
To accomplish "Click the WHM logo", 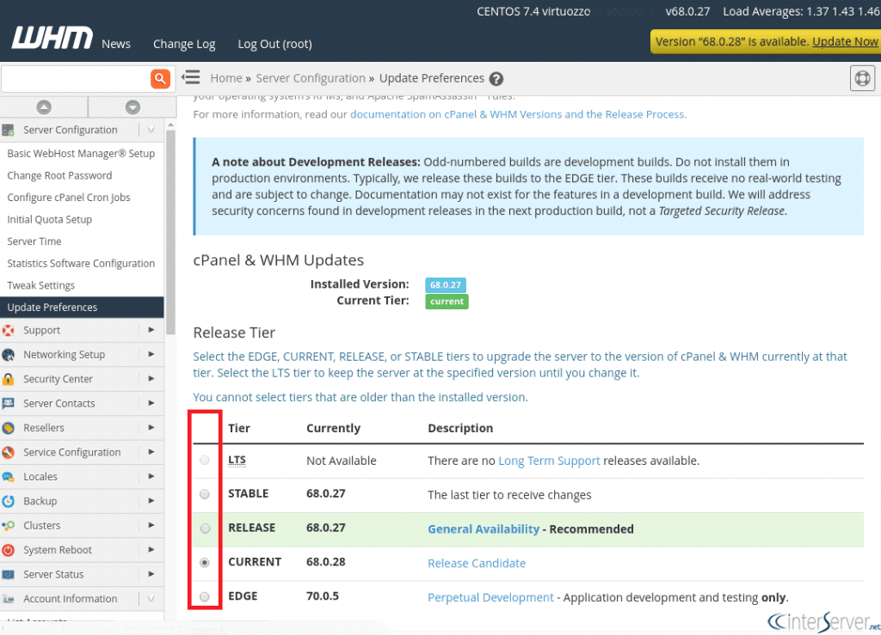I will point(52,38).
